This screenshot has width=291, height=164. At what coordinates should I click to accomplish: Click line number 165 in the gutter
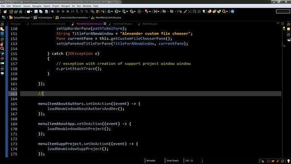[14, 104]
